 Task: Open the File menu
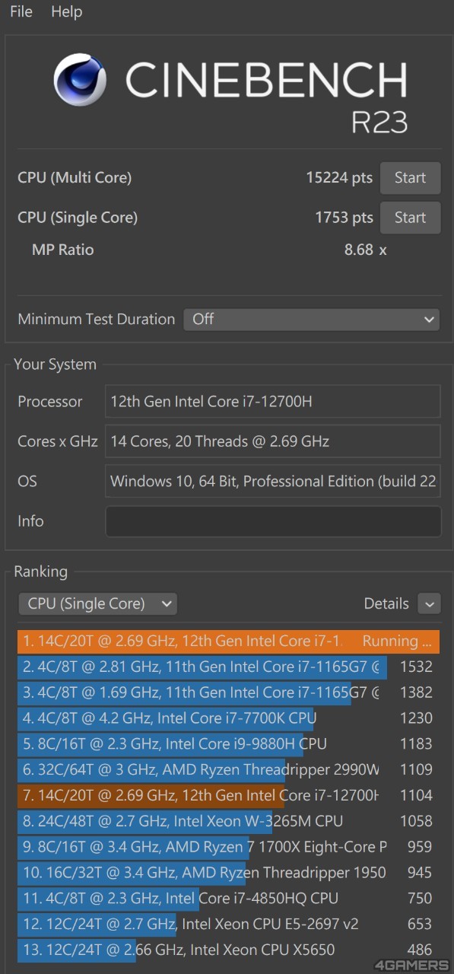pyautogui.click(x=21, y=11)
